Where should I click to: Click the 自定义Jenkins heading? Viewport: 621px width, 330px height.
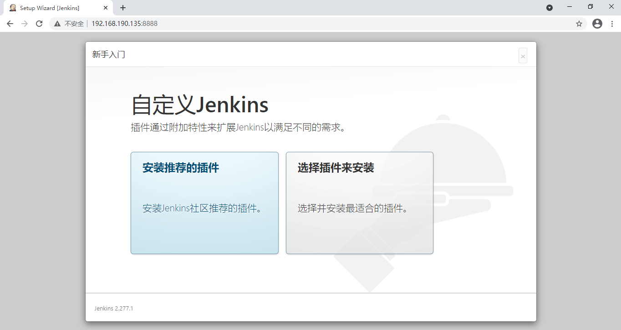tap(200, 105)
